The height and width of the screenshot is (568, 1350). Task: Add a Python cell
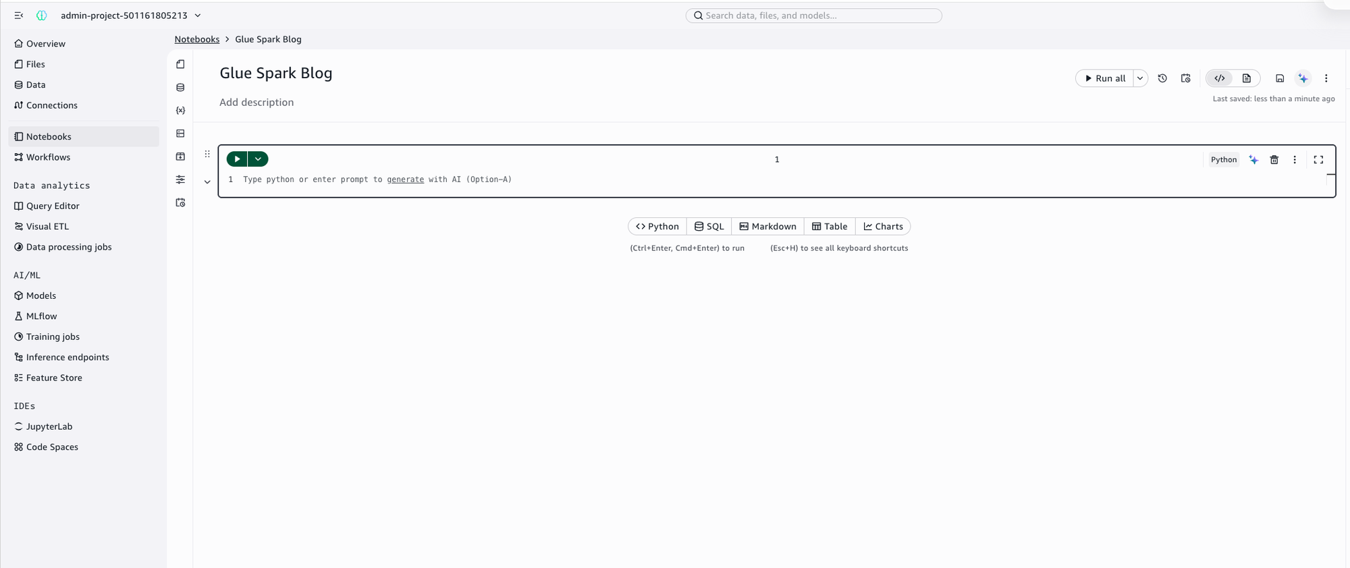[657, 227]
